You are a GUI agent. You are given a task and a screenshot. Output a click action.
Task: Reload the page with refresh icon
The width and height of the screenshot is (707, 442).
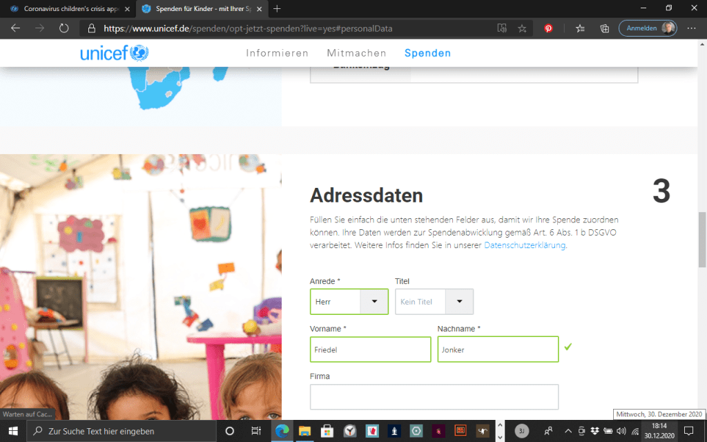pyautogui.click(x=64, y=28)
